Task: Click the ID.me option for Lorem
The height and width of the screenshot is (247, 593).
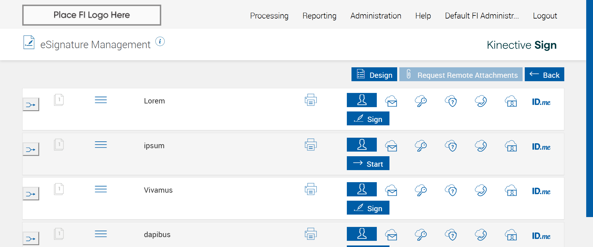Action: coord(541,102)
